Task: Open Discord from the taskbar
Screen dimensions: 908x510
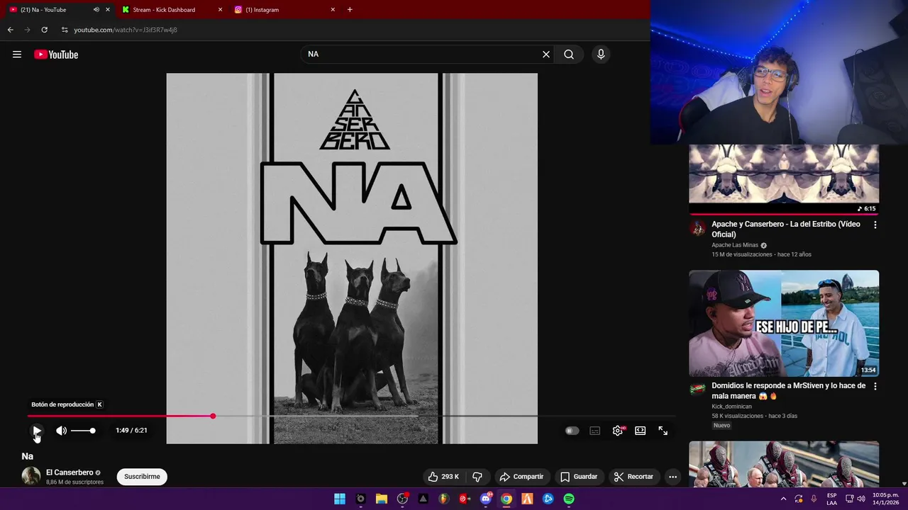Action: pyautogui.click(x=486, y=499)
